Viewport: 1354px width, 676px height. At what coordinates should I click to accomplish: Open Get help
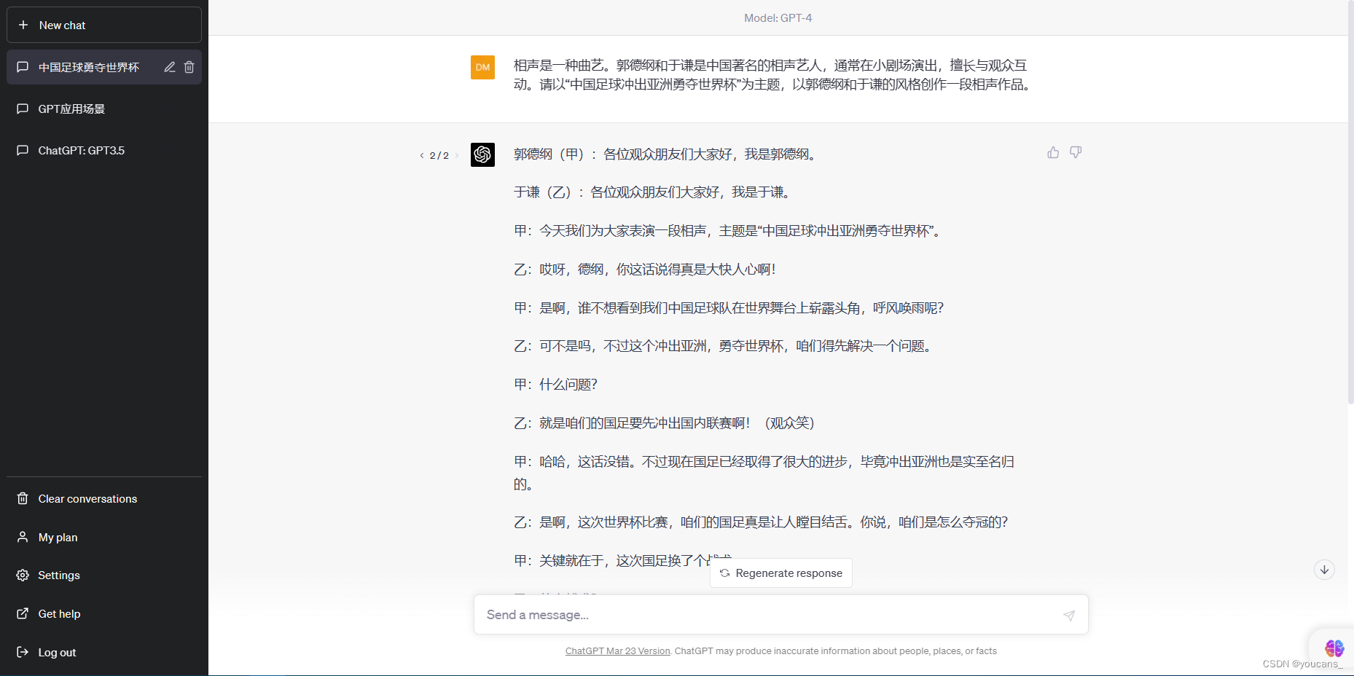104,613
